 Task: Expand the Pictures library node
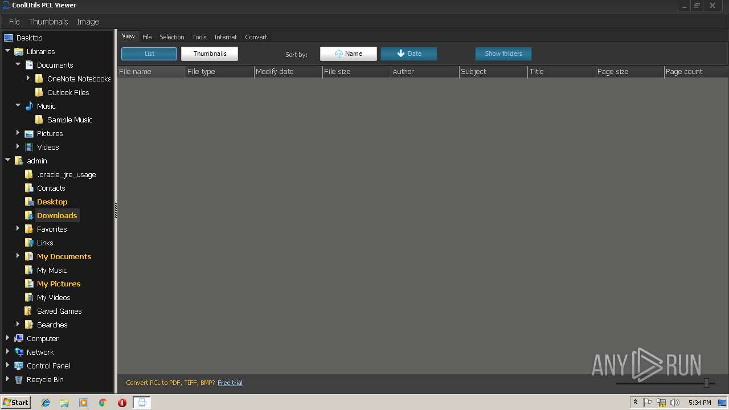point(18,133)
